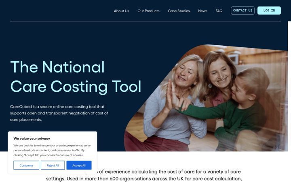The width and height of the screenshot is (291, 182).
Task: Customise cookie preferences
Action: click(26, 165)
